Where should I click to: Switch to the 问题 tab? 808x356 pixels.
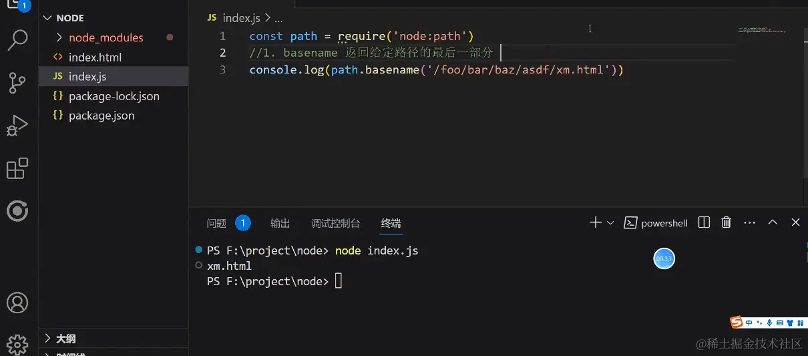(216, 223)
